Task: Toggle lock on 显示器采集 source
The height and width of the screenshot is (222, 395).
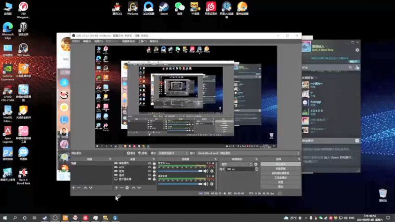Action: click(x=154, y=179)
